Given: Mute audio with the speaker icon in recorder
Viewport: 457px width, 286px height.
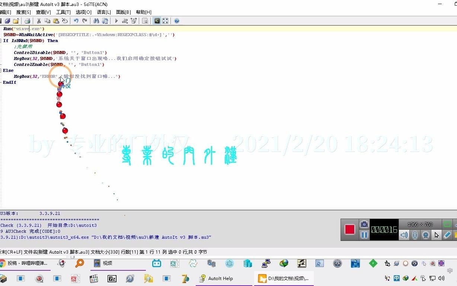Looking at the screenshot, I should (404, 235).
